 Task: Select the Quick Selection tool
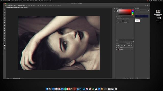5,14
